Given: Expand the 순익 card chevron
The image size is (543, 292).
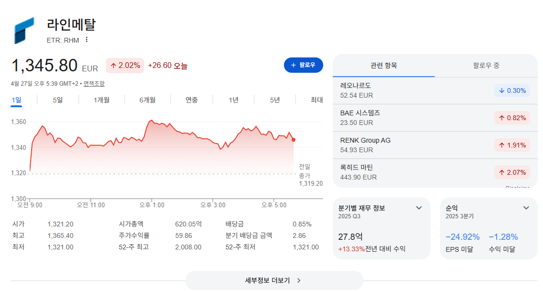Looking at the screenshot, I should click(x=526, y=208).
